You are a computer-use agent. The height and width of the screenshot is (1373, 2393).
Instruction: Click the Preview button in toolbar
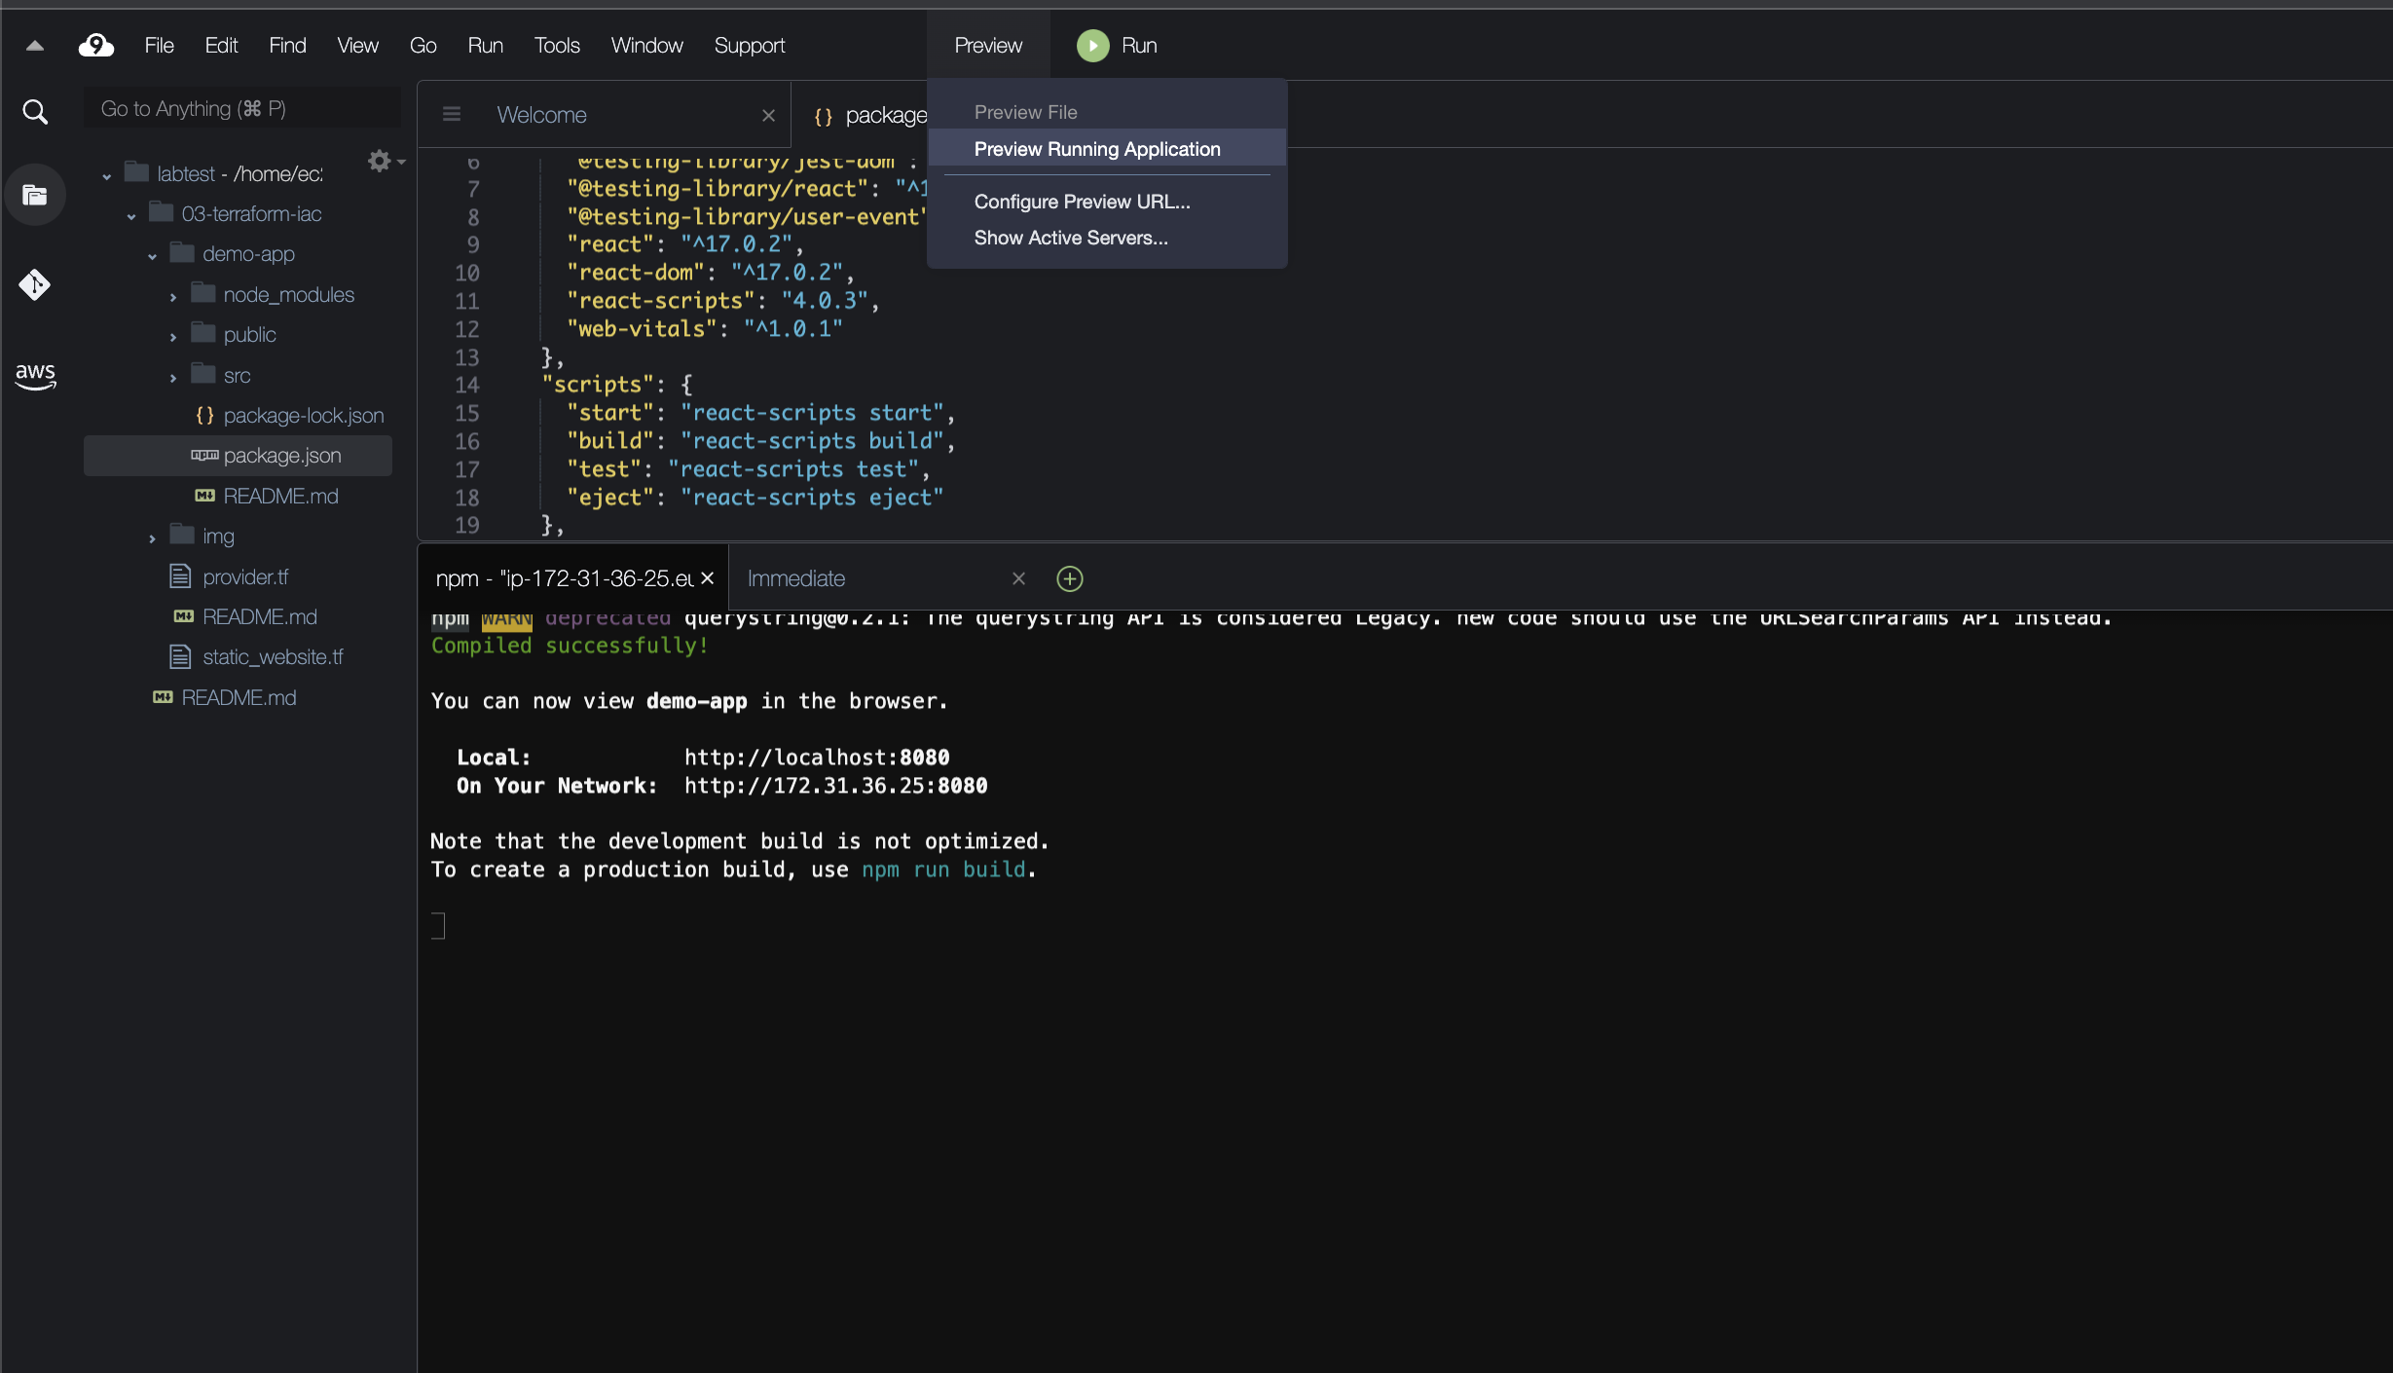(x=988, y=46)
